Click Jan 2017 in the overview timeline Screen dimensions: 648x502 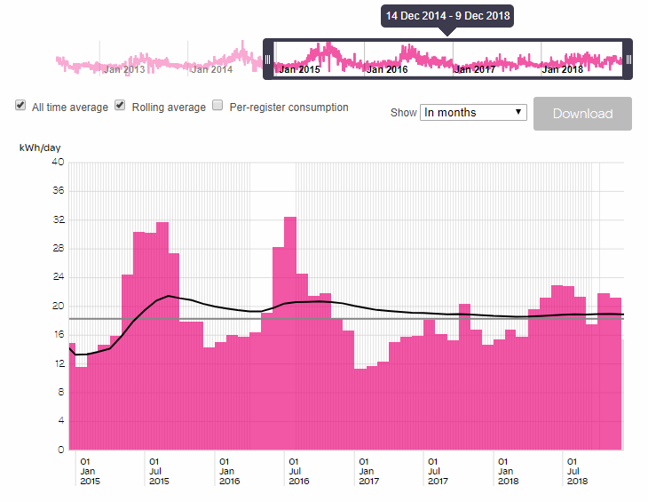tap(475, 68)
